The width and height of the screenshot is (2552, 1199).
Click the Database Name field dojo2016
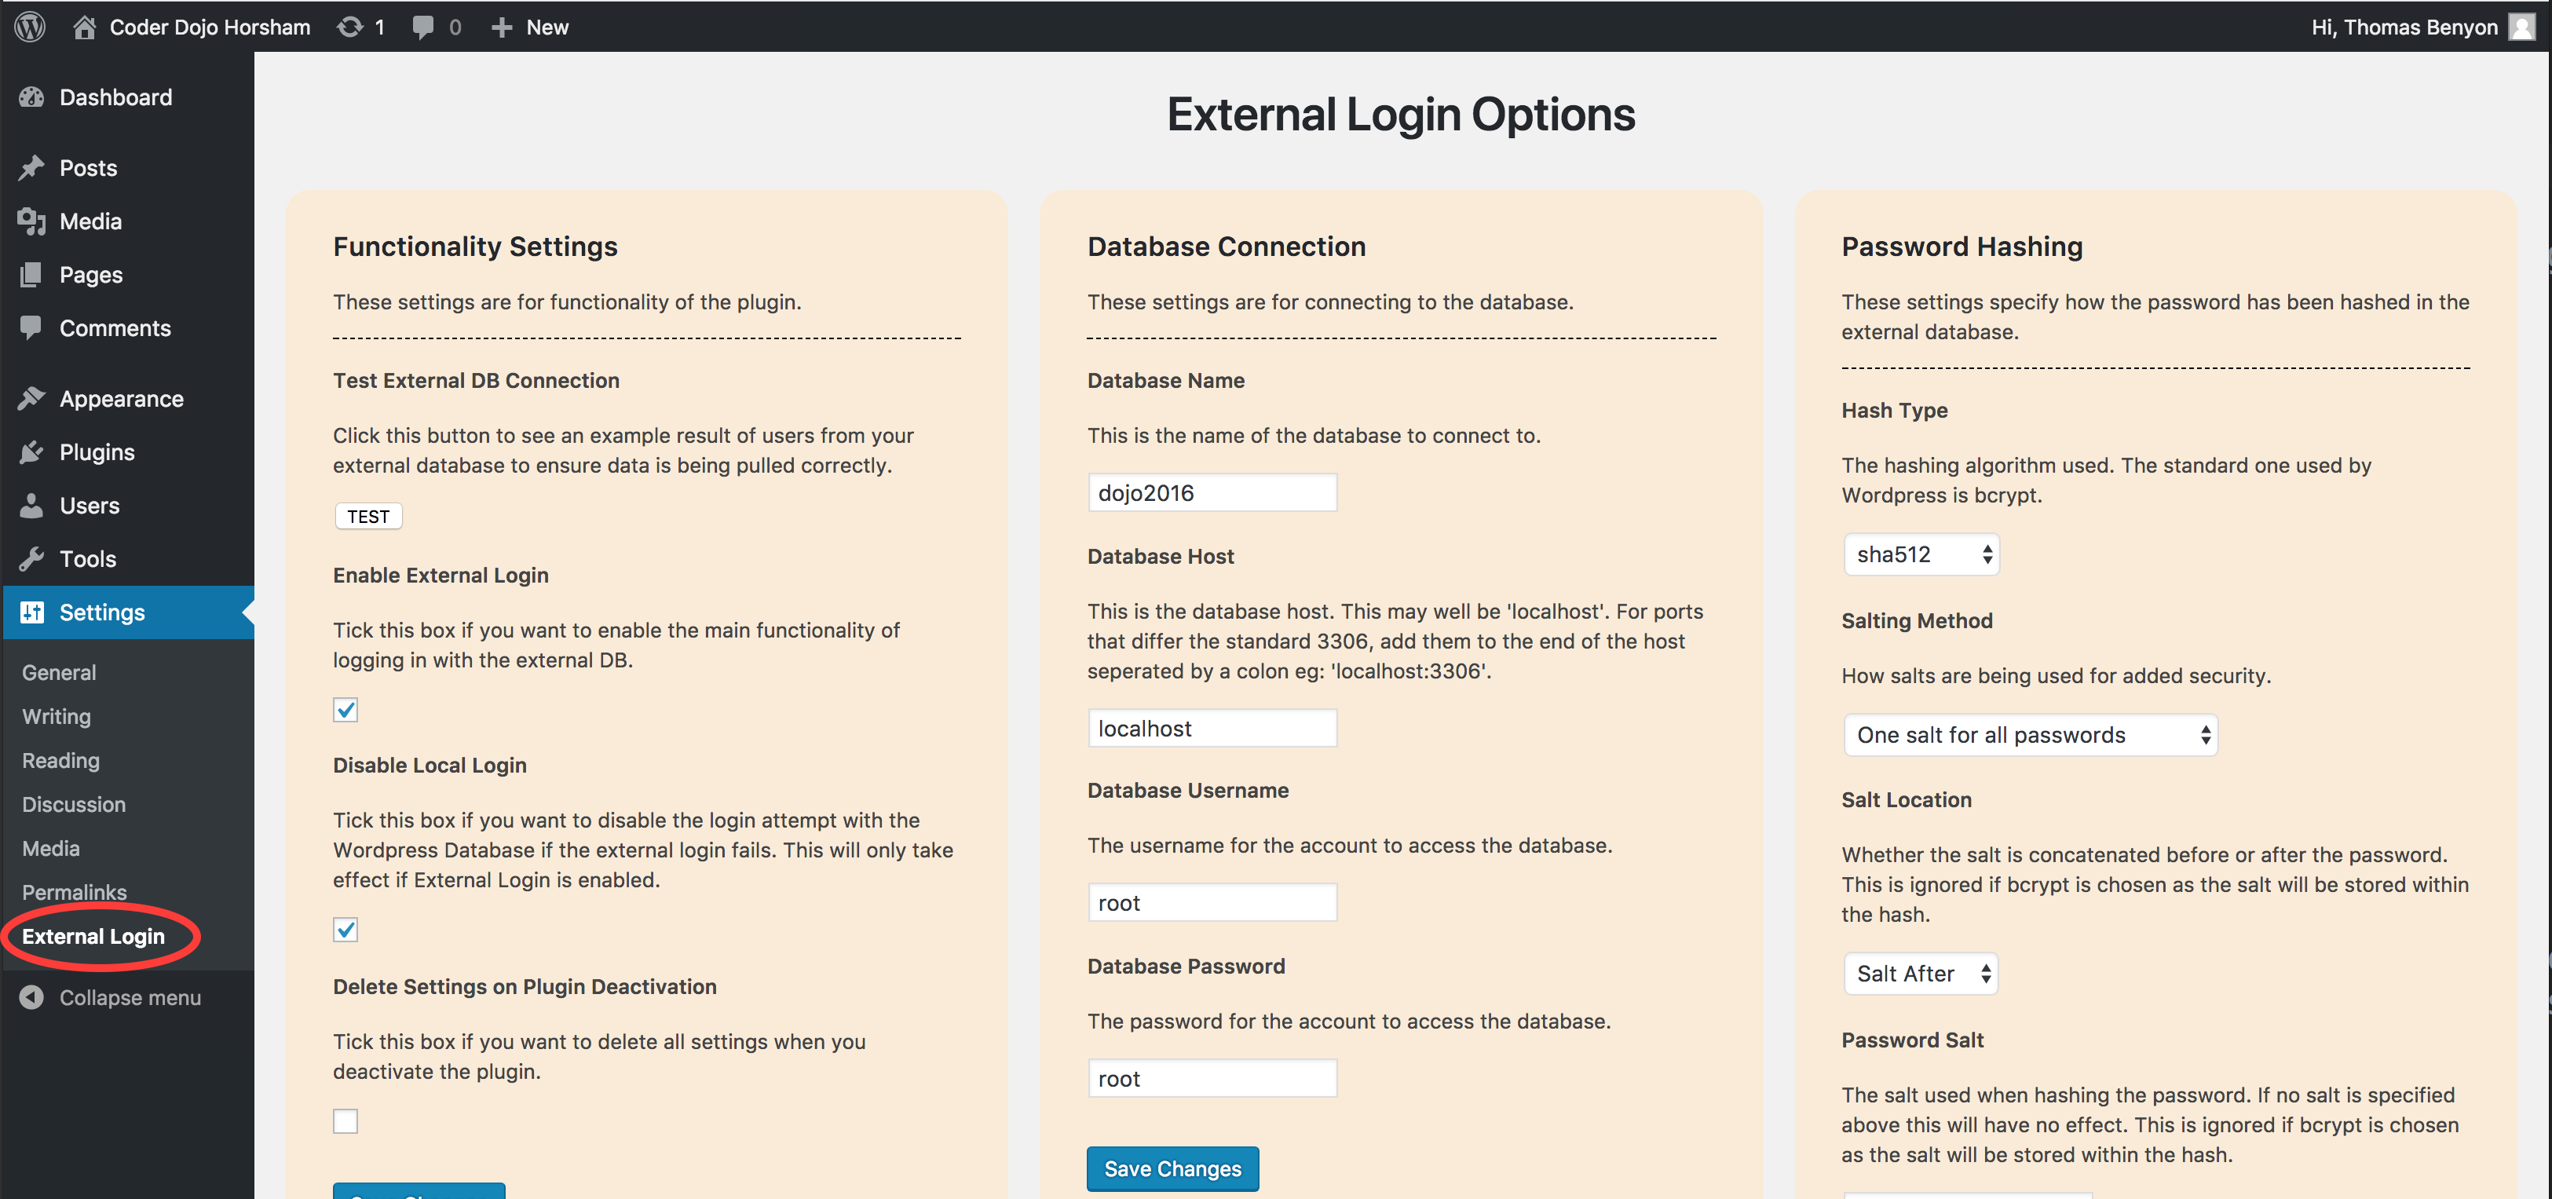tap(1212, 492)
